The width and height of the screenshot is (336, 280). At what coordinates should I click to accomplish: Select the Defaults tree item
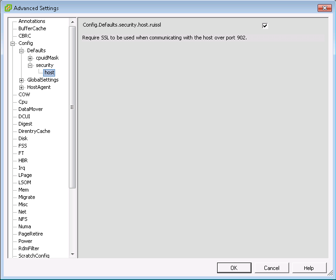click(36, 50)
